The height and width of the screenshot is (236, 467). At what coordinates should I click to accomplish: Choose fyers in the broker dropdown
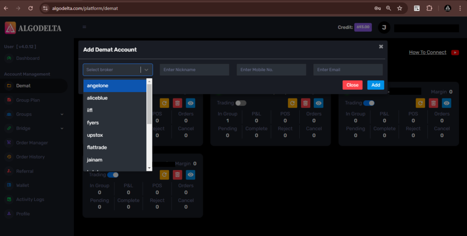[114, 123]
